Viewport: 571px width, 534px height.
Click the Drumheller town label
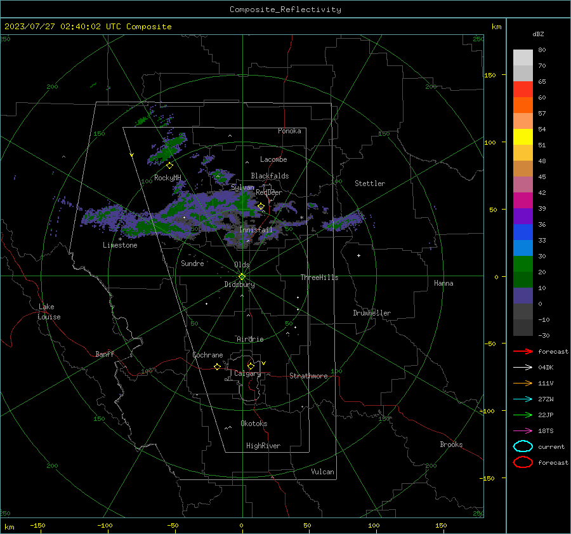click(372, 313)
